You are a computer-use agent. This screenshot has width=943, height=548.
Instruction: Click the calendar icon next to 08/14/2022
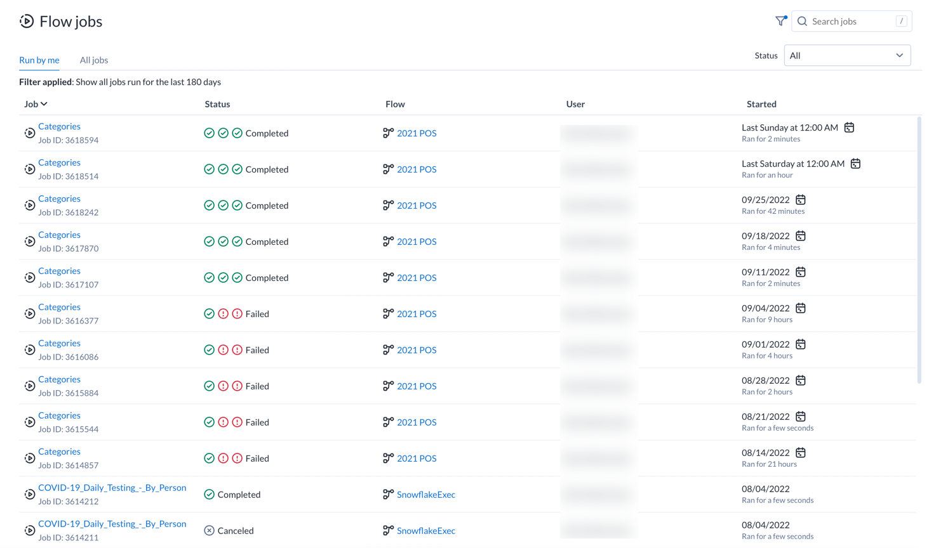pyautogui.click(x=800, y=453)
